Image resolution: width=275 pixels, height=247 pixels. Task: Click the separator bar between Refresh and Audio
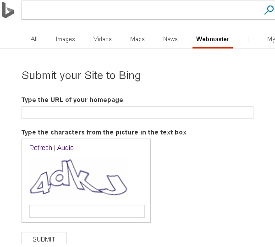(x=55, y=148)
